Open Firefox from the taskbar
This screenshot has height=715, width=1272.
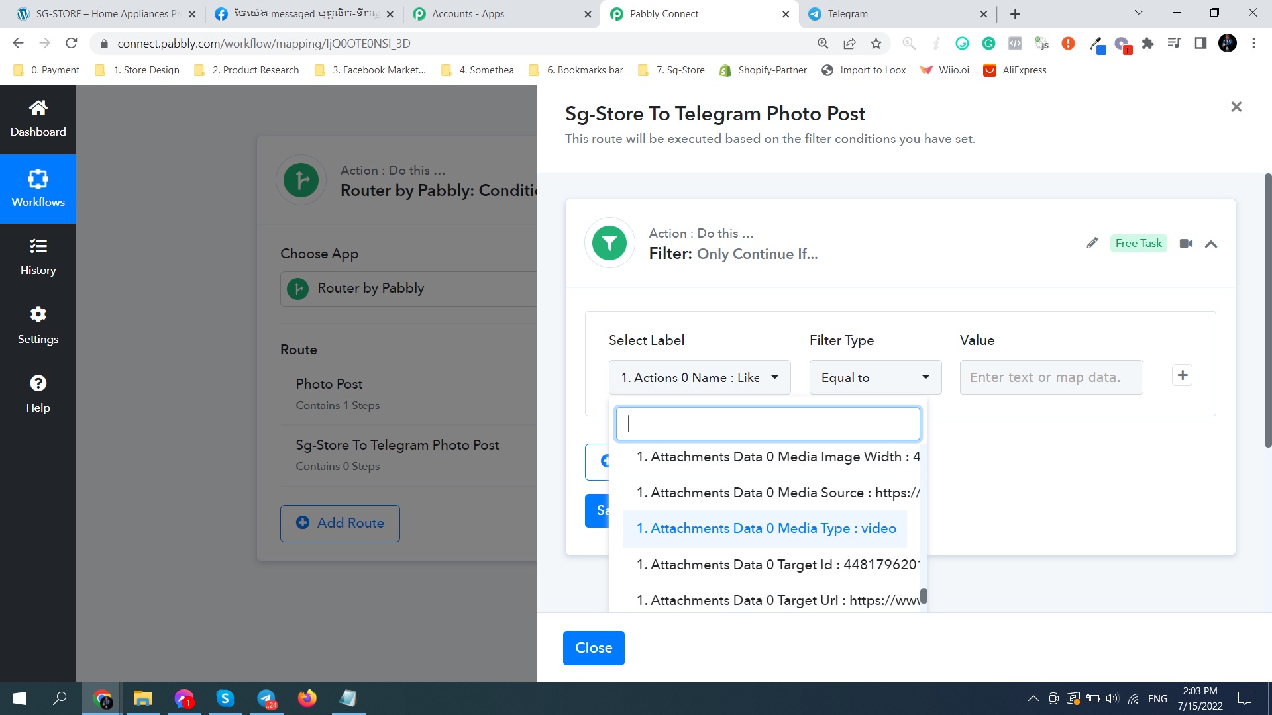(307, 698)
